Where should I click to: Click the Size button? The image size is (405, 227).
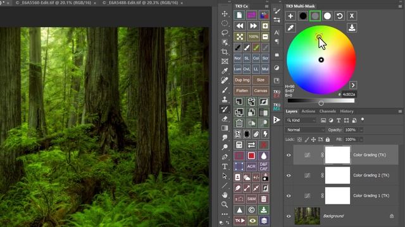[261, 80]
